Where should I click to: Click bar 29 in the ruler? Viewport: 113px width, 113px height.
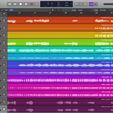coord(81,13)
